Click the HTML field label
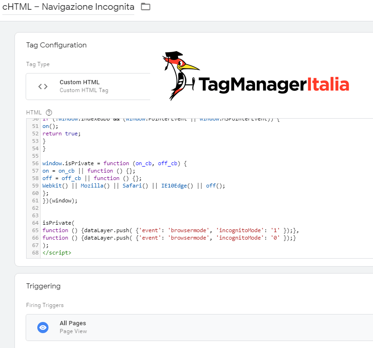 click(34, 113)
